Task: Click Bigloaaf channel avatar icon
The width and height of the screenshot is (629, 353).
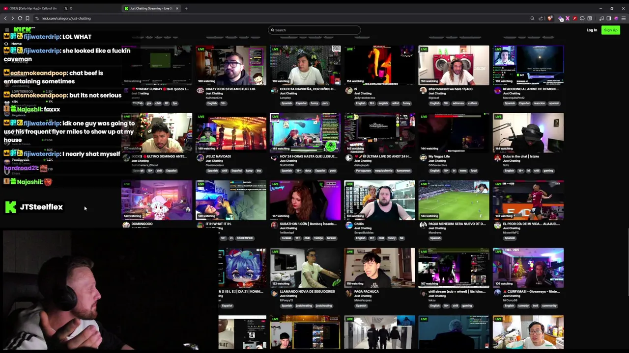Action: point(423,91)
